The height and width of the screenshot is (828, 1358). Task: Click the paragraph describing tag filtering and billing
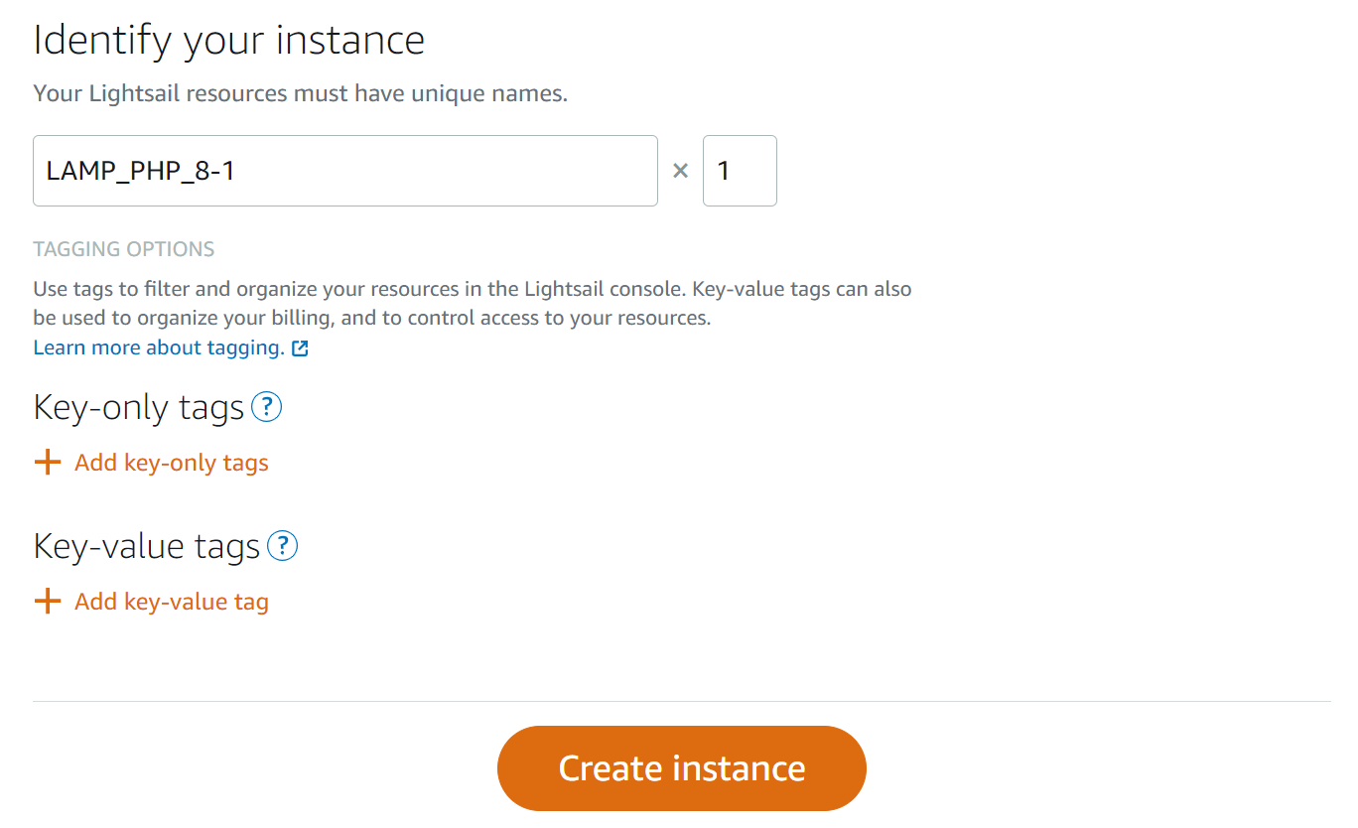[473, 304]
